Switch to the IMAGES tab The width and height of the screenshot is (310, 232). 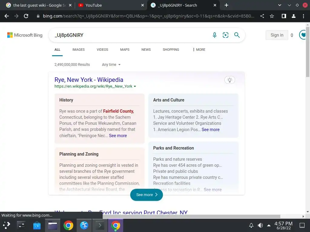pyautogui.click(x=78, y=50)
